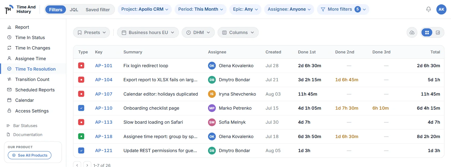Open the DHM time format dropdown
Image resolution: width=451 pixels, height=167 pixels.
(x=198, y=33)
